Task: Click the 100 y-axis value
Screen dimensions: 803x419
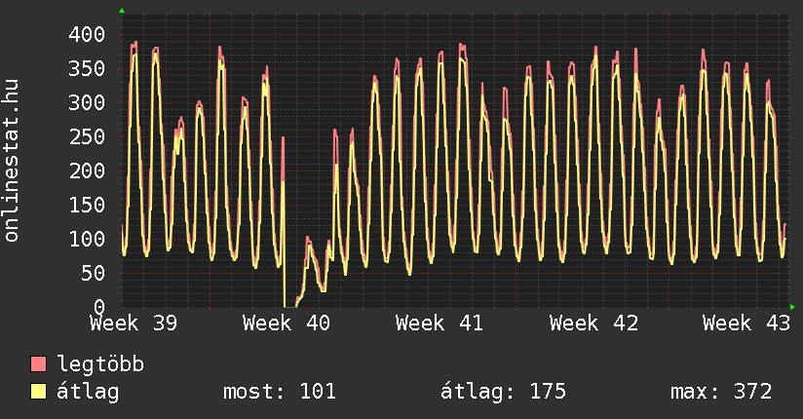Action: (86, 239)
